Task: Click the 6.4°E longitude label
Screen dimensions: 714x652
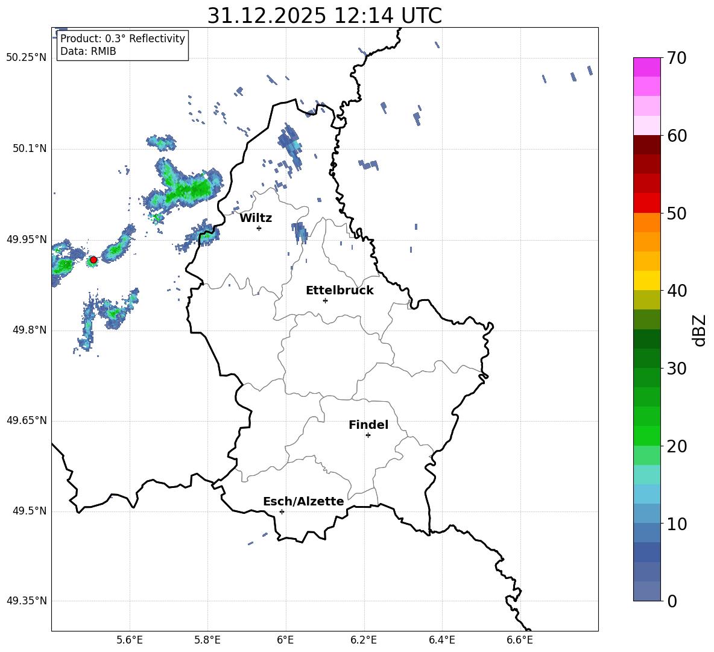Action: (x=441, y=640)
